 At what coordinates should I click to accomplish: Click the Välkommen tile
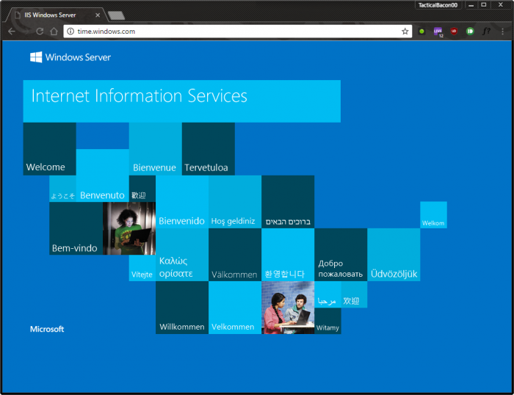coord(235,255)
